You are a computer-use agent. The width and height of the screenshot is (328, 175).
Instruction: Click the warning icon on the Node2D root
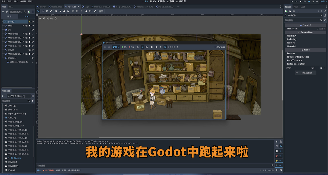pos(29,21)
